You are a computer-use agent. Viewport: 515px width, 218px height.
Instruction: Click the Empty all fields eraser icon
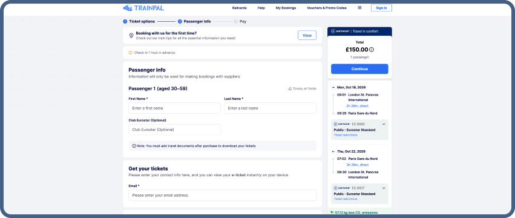[290, 88]
